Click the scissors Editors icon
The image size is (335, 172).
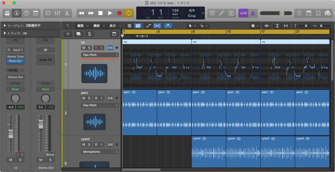pyautogui.click(x=67, y=13)
